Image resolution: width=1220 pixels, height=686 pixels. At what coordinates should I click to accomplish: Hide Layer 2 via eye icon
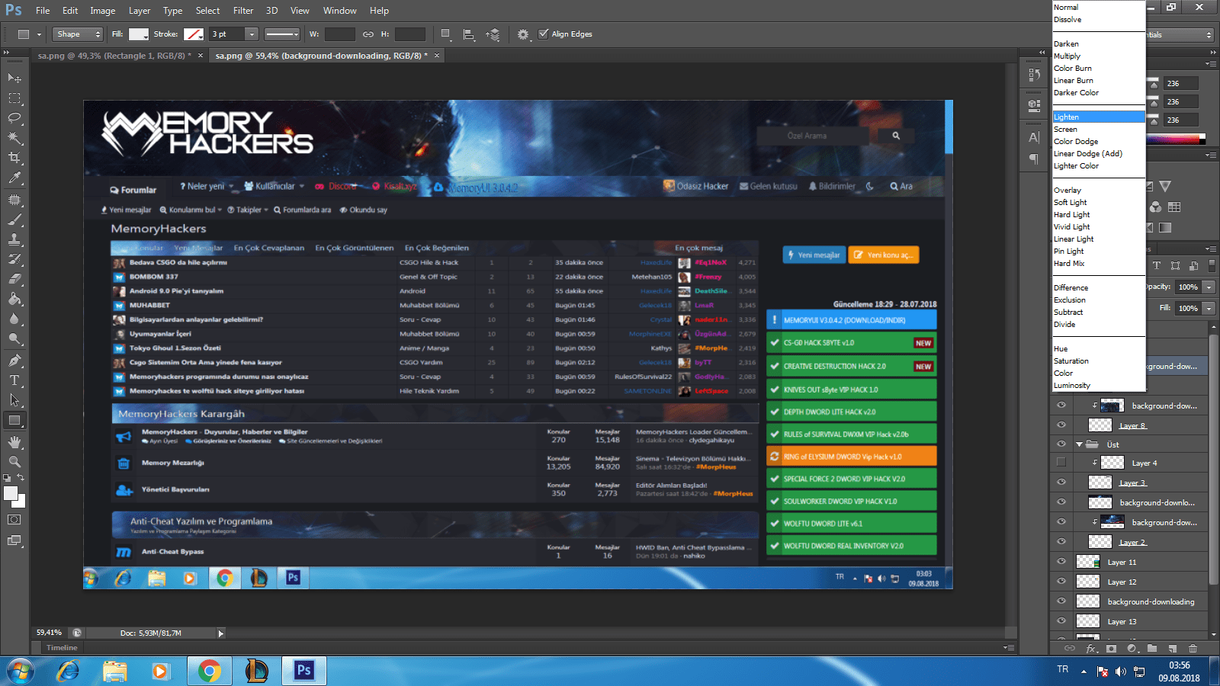coord(1061,541)
